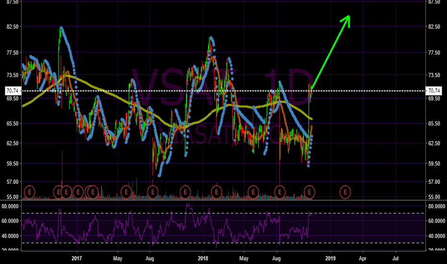Screen dimensions: 447x264
Task: Click 80.0000 on the left RSI axis
Action: 10,206
